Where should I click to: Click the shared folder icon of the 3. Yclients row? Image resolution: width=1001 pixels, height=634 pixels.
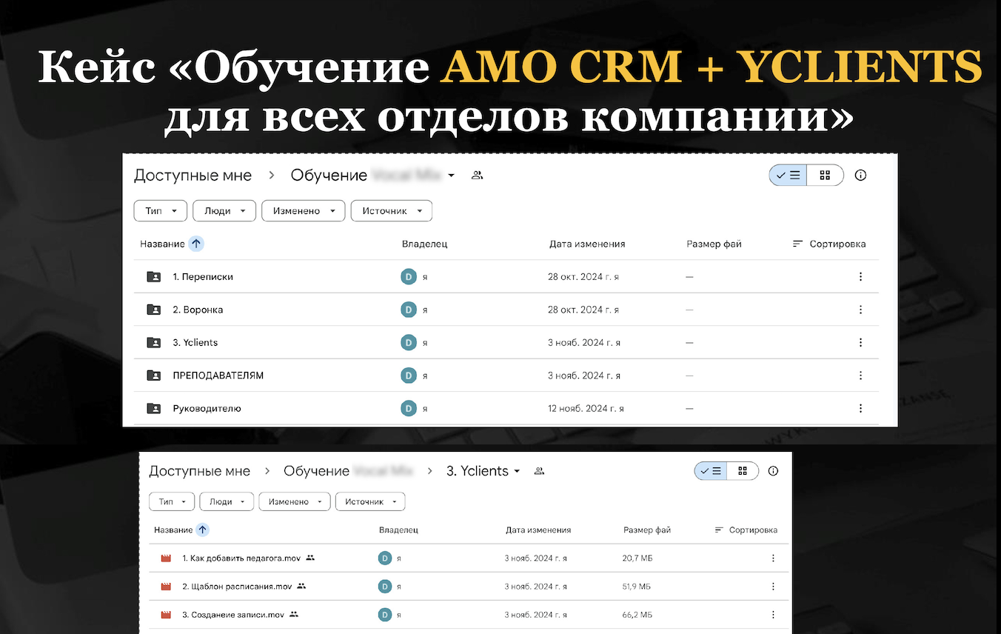(x=153, y=343)
